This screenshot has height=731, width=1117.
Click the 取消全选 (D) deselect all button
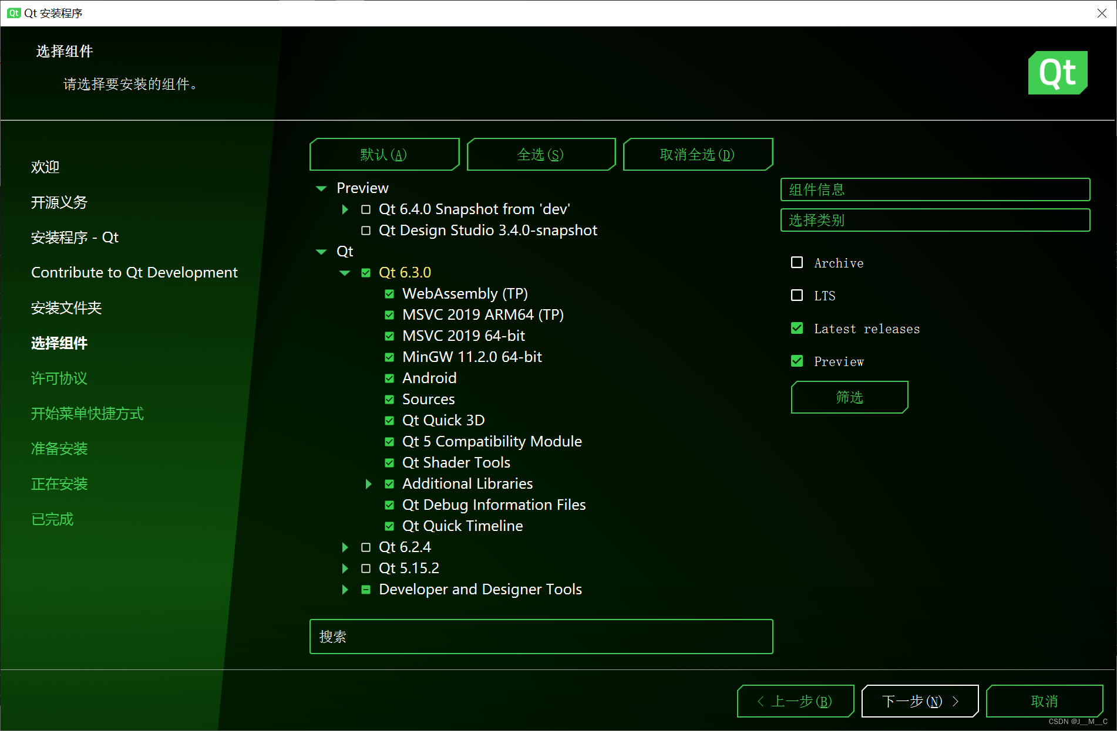(698, 154)
